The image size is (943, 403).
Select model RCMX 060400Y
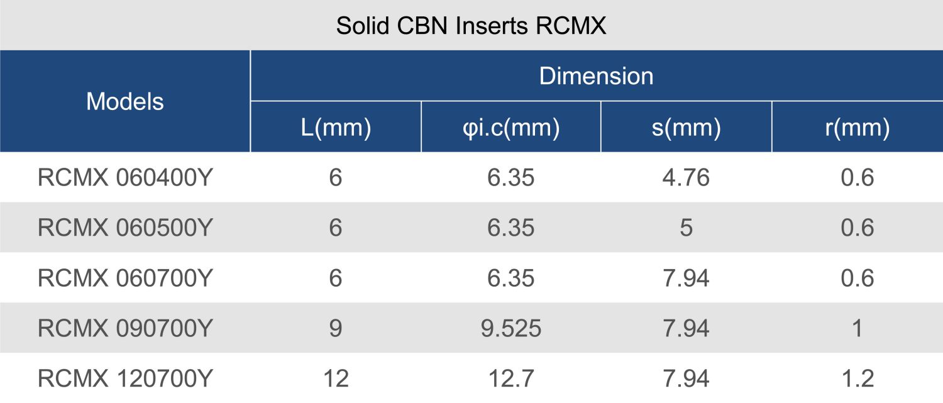pos(126,178)
